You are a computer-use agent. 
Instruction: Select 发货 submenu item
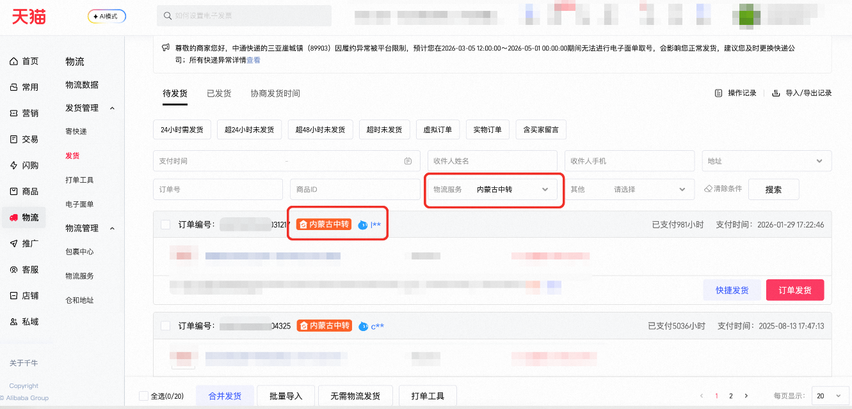point(72,156)
